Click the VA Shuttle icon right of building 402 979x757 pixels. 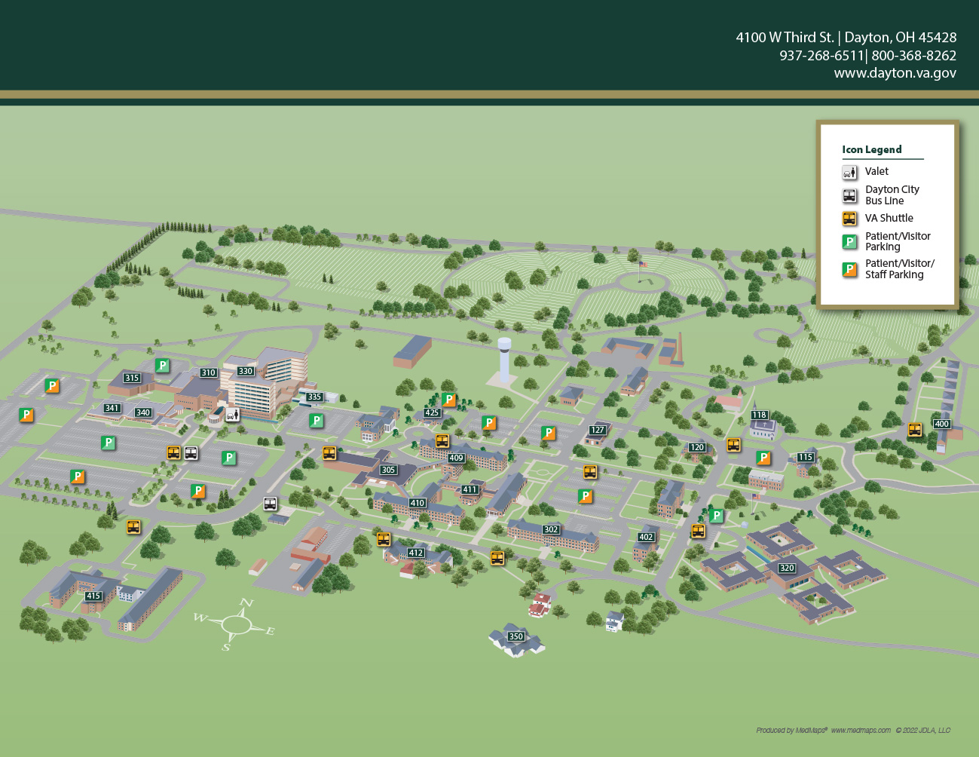[699, 532]
